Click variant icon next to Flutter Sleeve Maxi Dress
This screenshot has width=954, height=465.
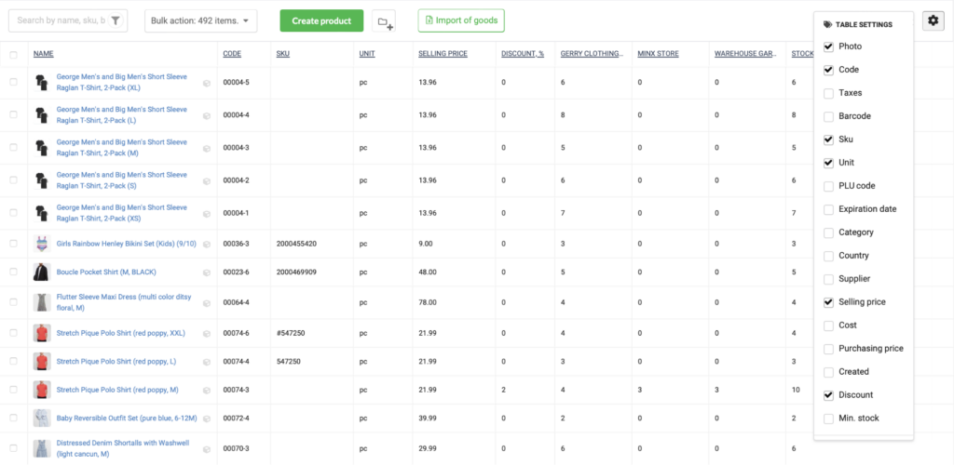[207, 303]
